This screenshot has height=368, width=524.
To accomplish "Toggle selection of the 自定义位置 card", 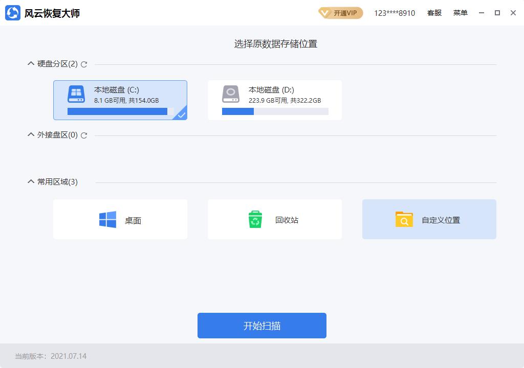I will click(x=429, y=219).
